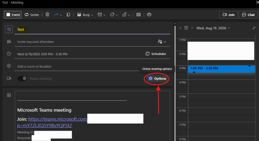The height and width of the screenshot is (141, 259).
Task: Click the reminder alarm clock icon
Action: [100, 15]
